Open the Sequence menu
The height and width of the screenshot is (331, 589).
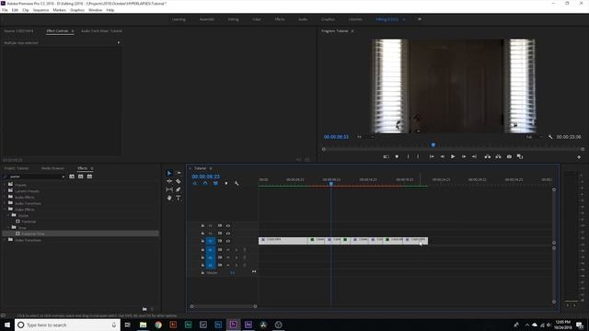[40, 10]
